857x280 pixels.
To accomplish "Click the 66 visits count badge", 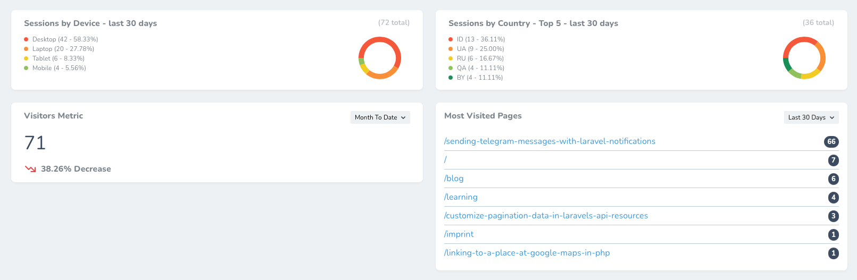I will 831,141.
